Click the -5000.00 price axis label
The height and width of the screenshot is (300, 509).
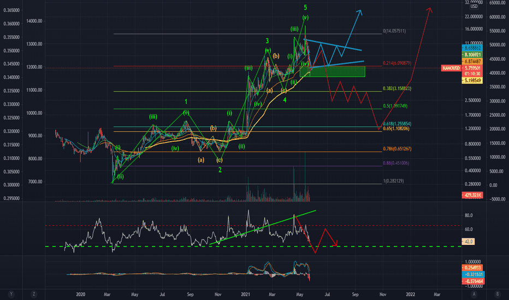498,199
